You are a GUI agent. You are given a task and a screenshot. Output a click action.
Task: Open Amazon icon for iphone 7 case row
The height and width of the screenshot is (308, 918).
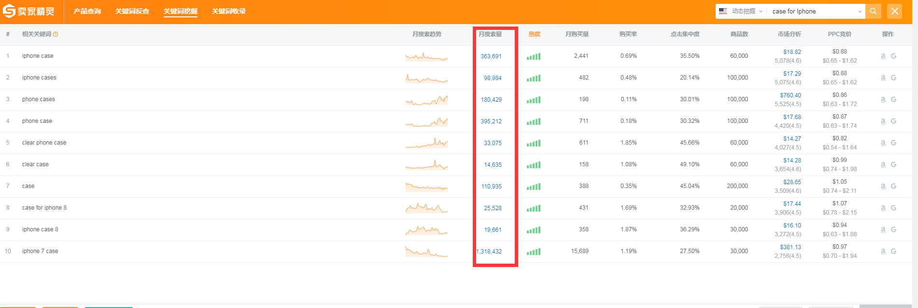click(x=883, y=251)
